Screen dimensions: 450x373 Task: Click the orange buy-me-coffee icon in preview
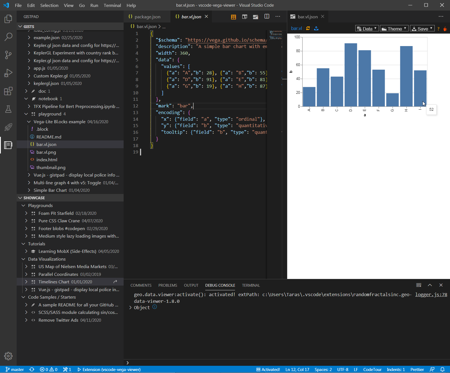tap(445, 29)
